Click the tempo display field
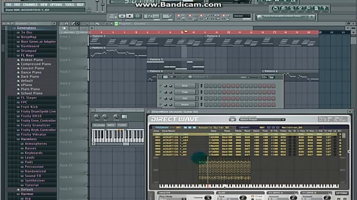357x200 pixels. click(x=152, y=16)
